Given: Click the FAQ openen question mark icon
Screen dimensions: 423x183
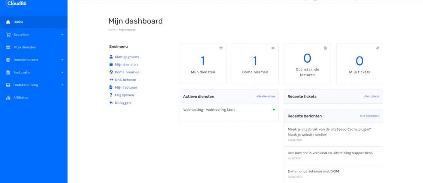Looking at the screenshot, I should click(x=111, y=95).
